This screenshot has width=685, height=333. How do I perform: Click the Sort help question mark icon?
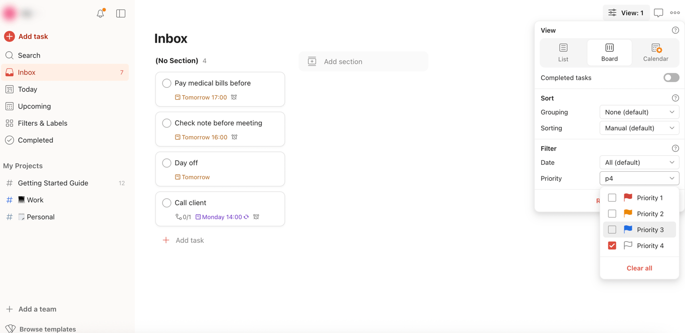(x=675, y=98)
